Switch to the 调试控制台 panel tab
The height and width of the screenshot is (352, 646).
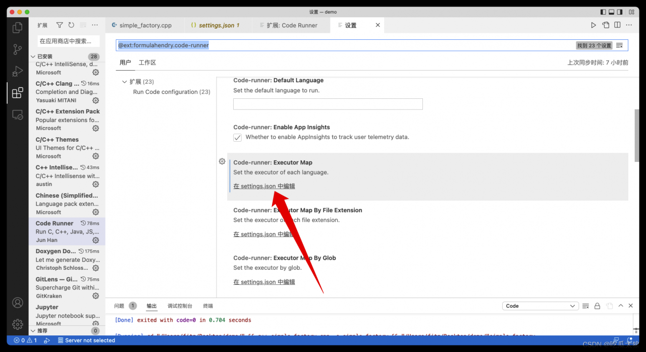tap(180, 306)
